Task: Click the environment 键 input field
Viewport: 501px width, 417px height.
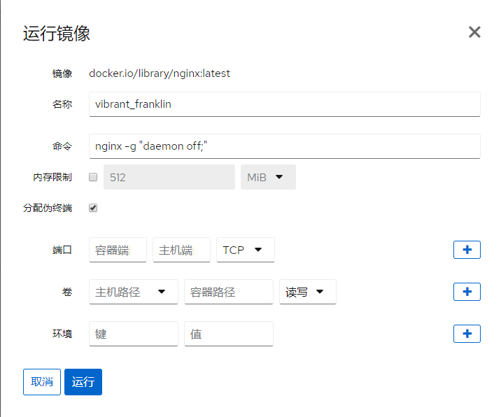Action: [x=134, y=334]
